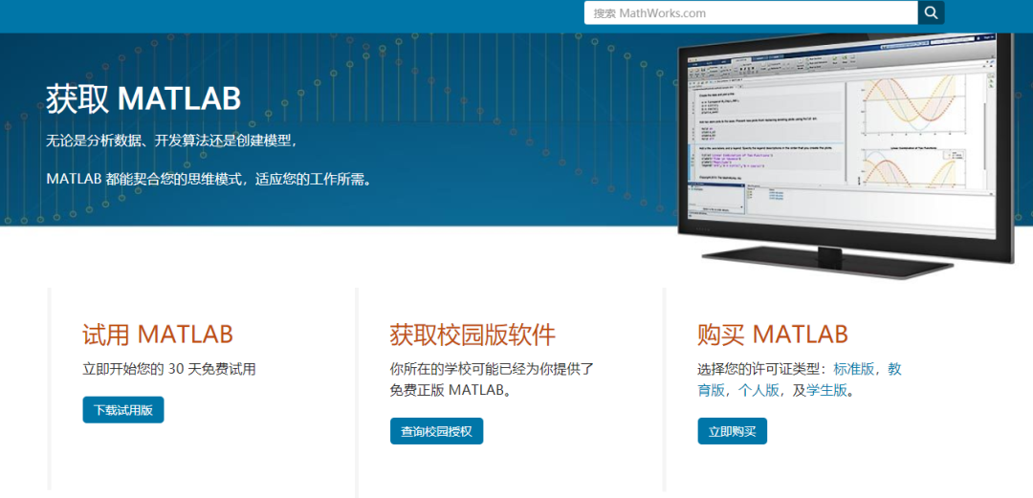1033x498 pixels.
Task: Click the text MATLAB 都能契合您的思维模式
Action: [x=145, y=179]
